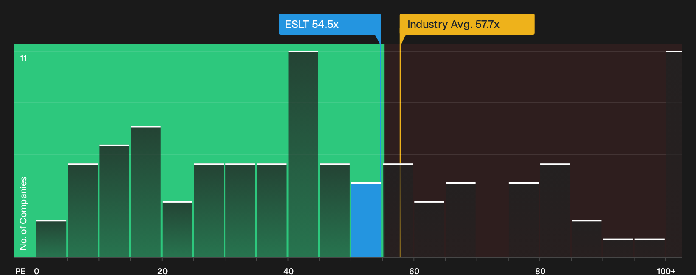
Task: Select the dark bar at PE 55-60
Action: click(x=398, y=210)
